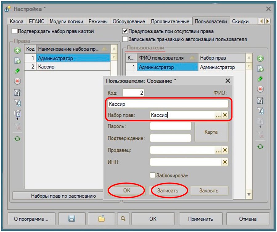Sort by the ФИО пользователя column header
The height and width of the screenshot is (232, 277).
click(167, 58)
